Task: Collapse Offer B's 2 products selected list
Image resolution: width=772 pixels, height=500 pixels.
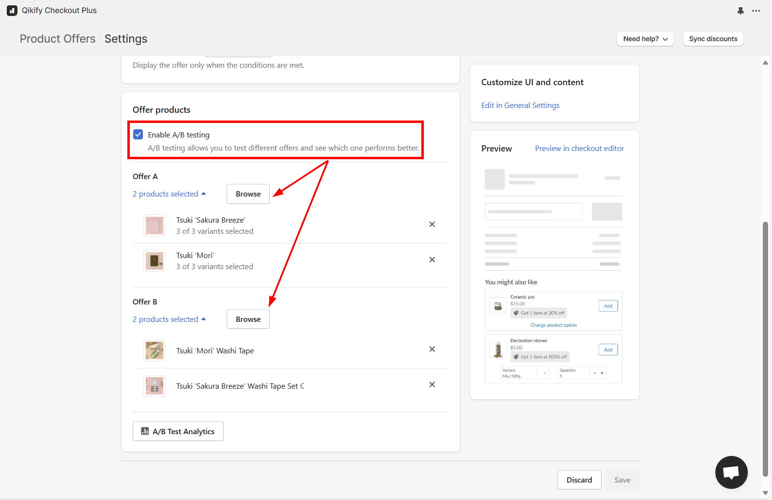Action: coord(170,319)
